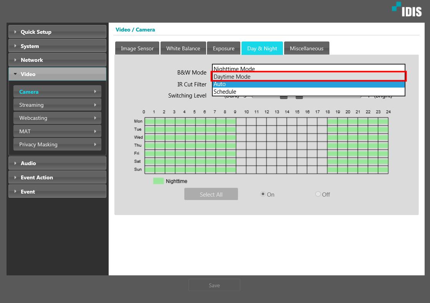Switch to the Image Sensor tab
This screenshot has height=303, width=430.
[x=137, y=48]
